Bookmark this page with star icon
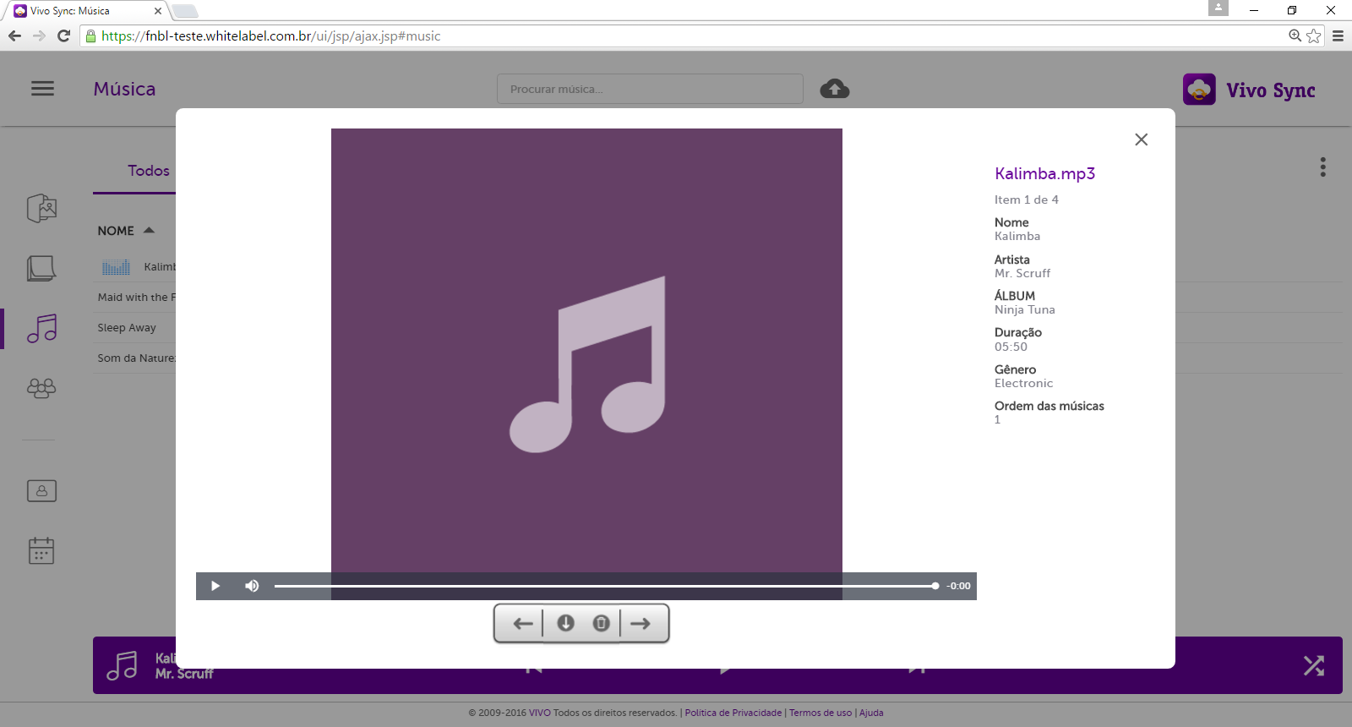This screenshot has height=727, width=1352. click(1314, 36)
